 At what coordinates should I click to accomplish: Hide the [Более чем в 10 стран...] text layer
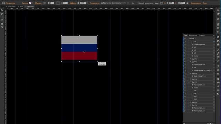pos(184,70)
